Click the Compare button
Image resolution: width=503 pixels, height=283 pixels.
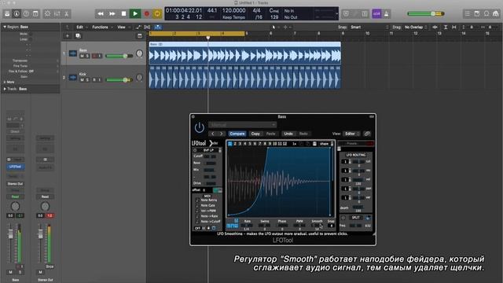237,134
